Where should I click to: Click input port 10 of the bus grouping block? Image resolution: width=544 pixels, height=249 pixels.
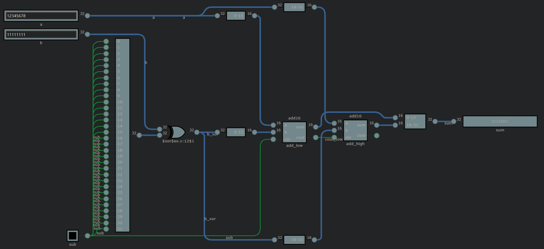[106, 102]
